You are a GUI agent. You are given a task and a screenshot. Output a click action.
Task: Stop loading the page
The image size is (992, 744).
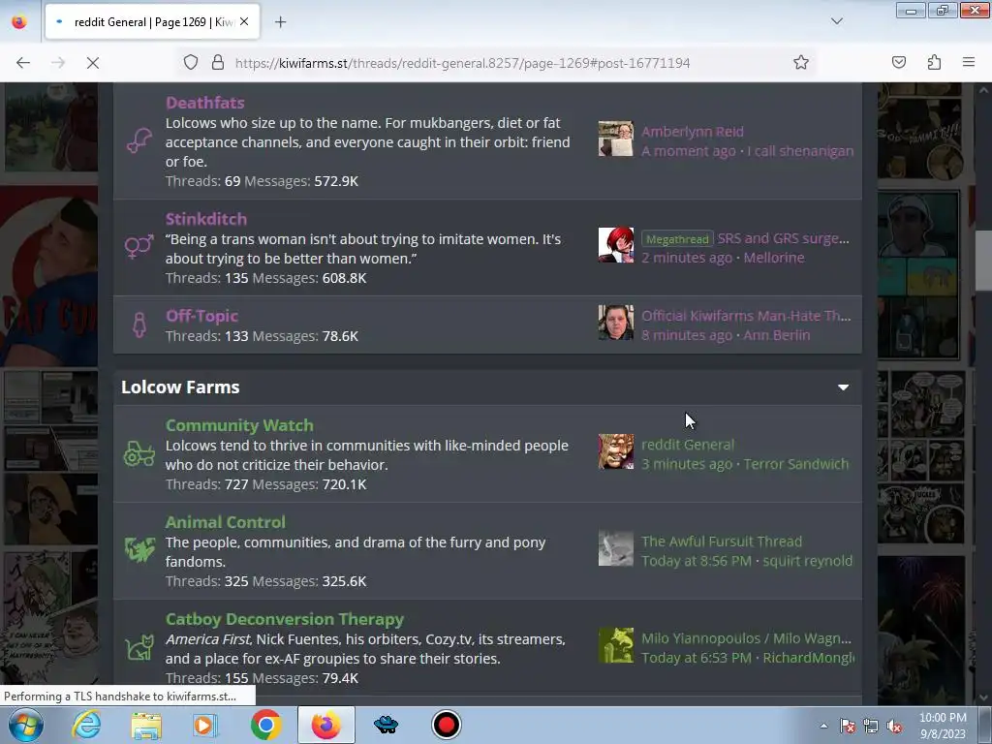pos(92,63)
